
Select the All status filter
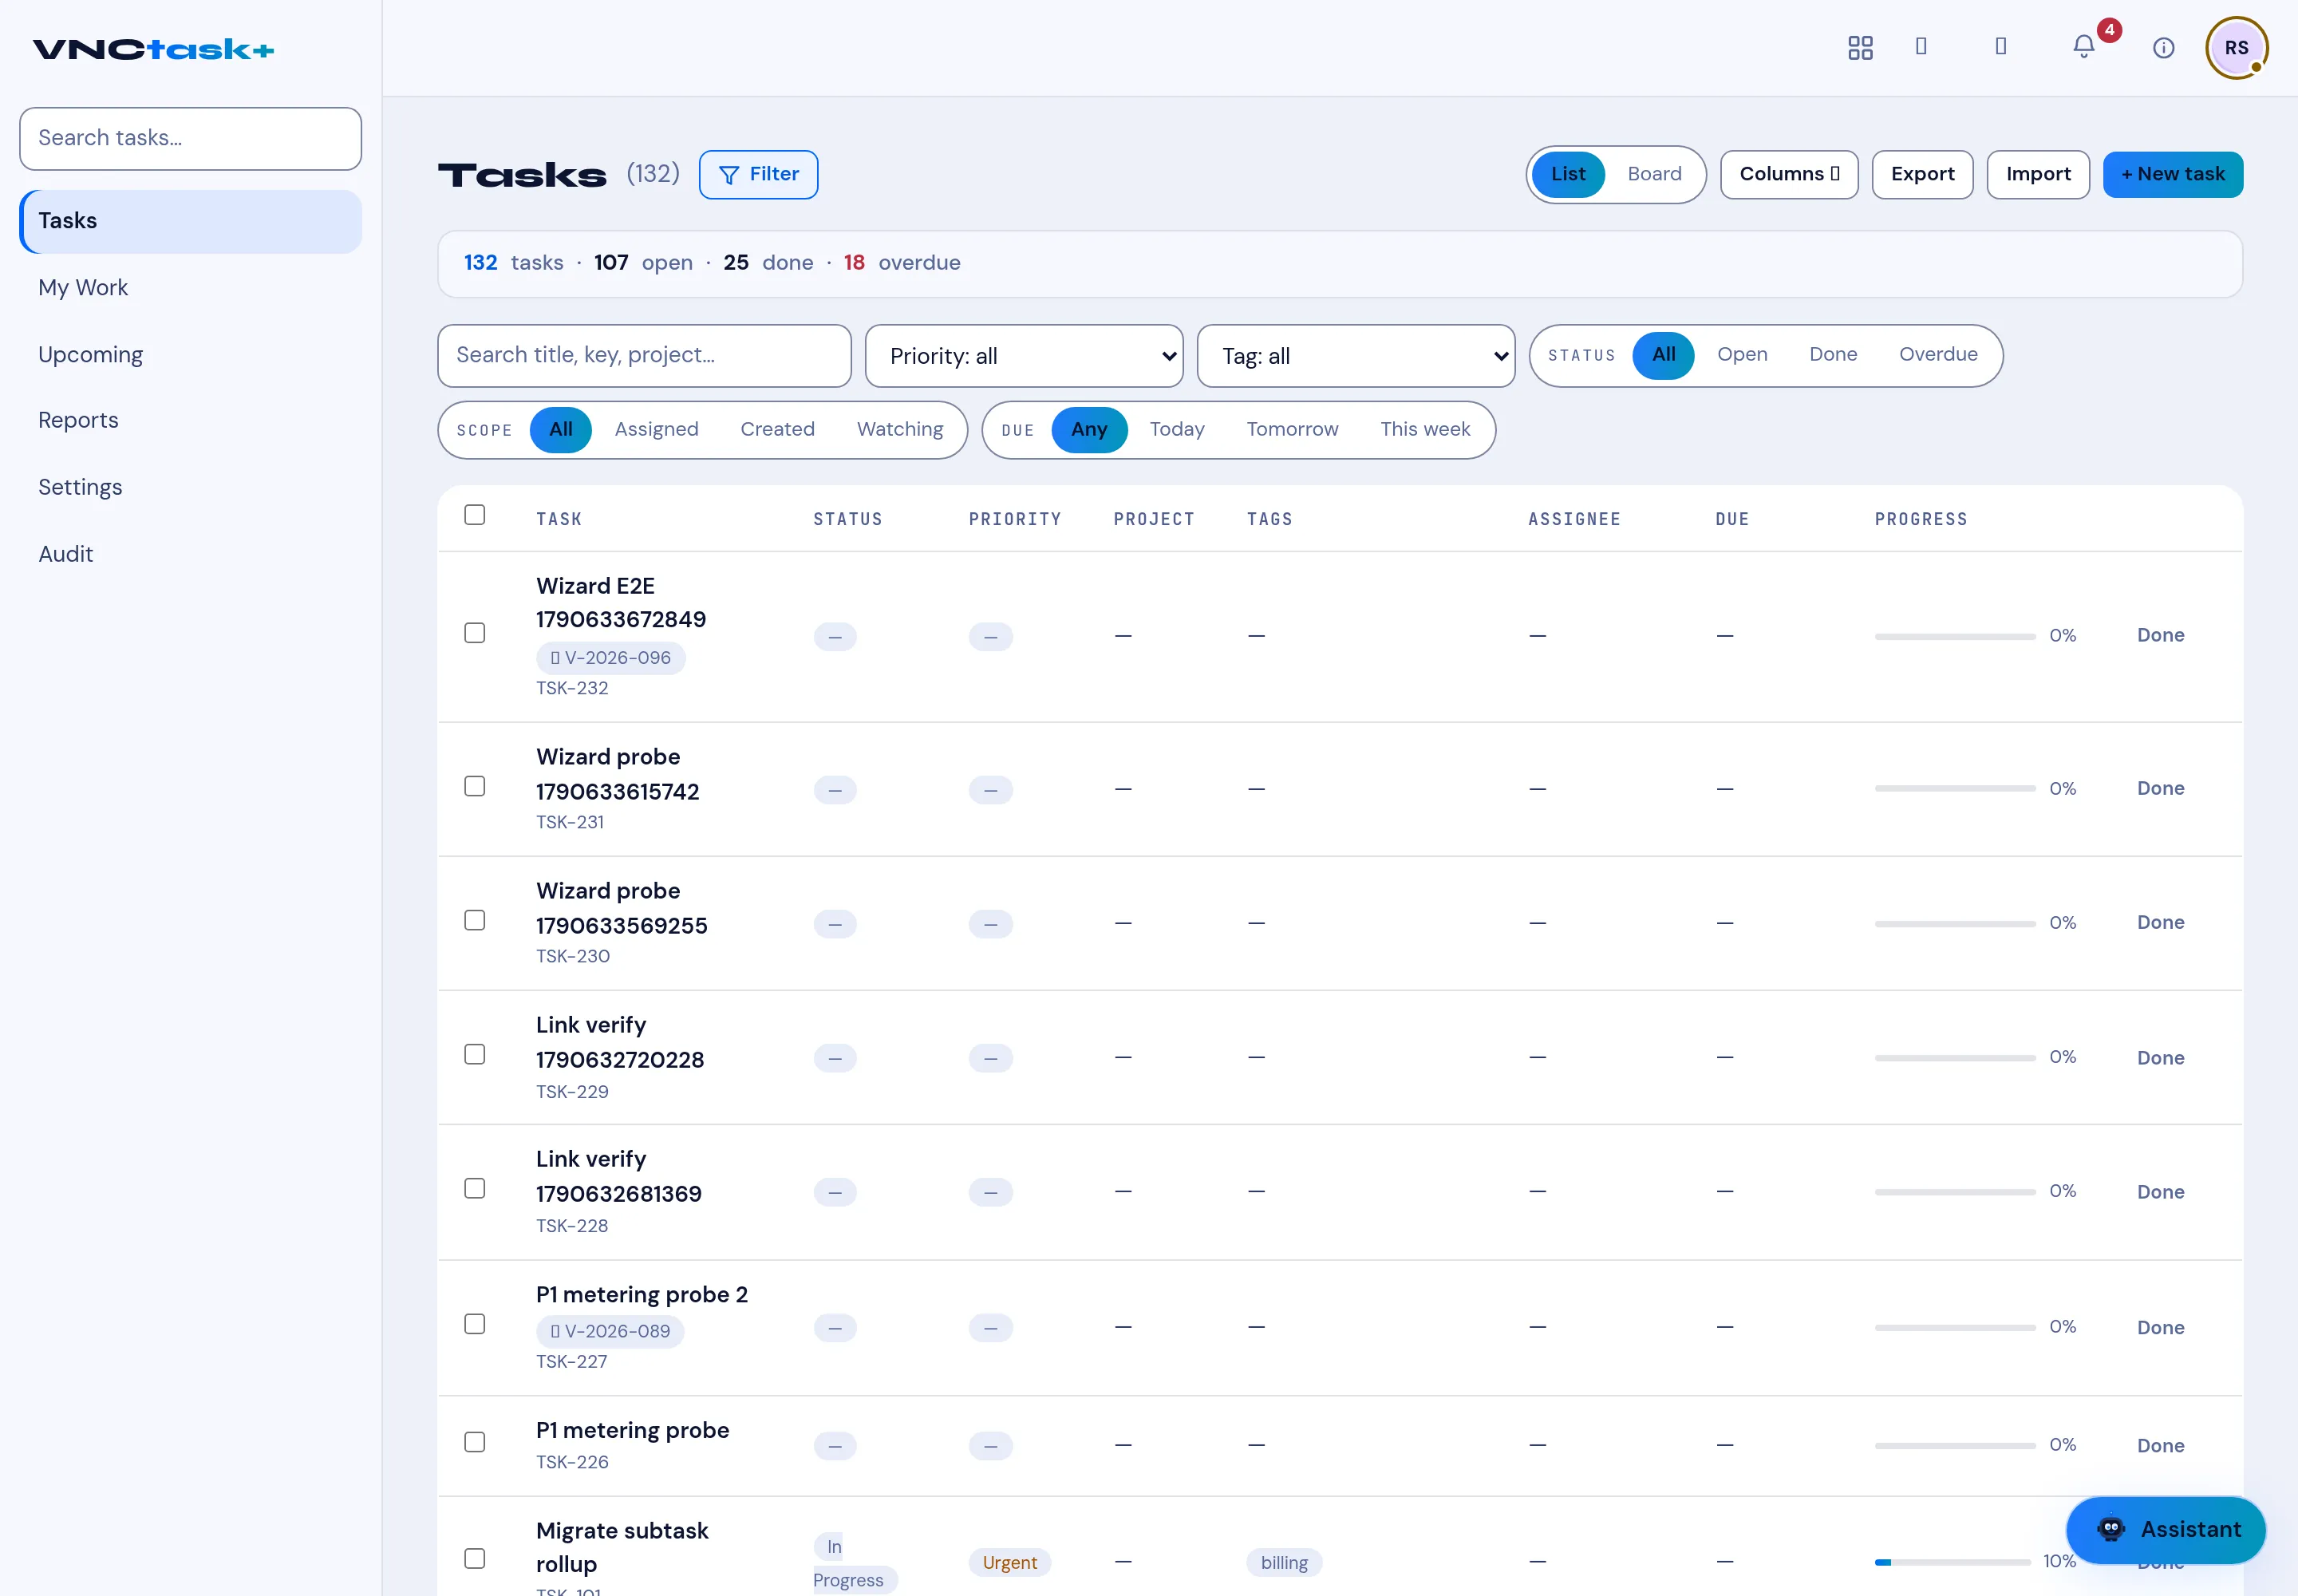[1663, 355]
